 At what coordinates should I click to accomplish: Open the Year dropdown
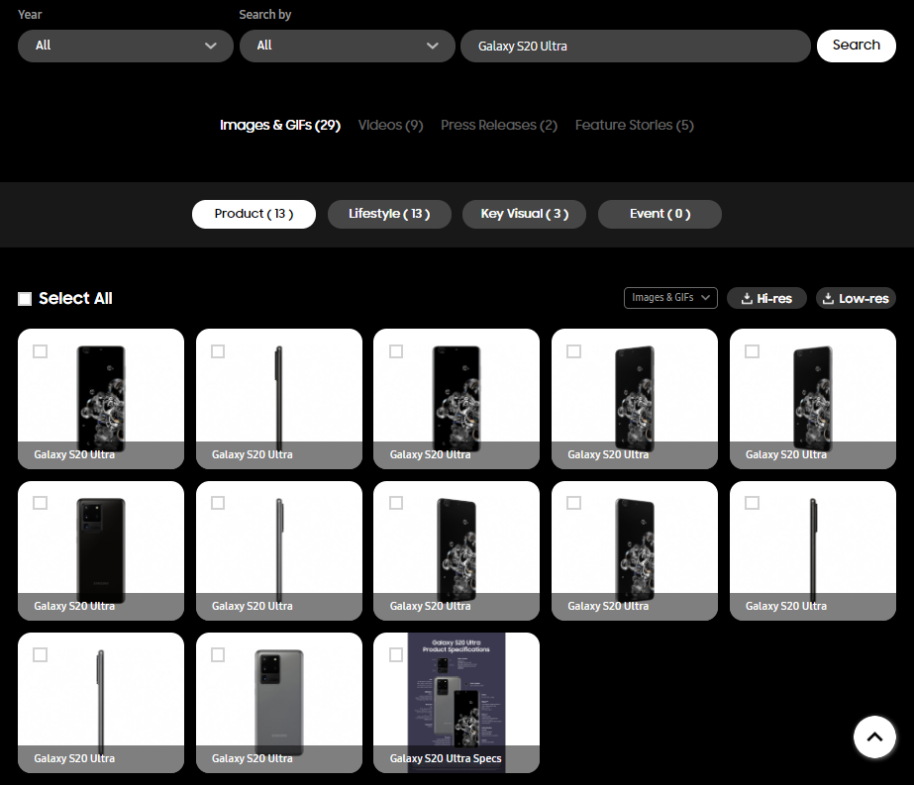coord(126,46)
